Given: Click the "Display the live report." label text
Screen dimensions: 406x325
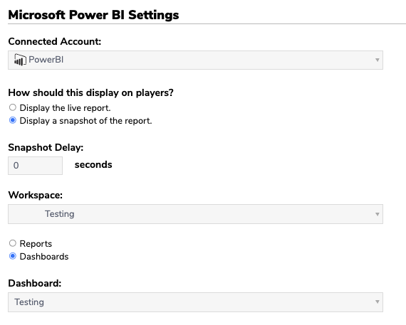Looking at the screenshot, I should (x=66, y=108).
